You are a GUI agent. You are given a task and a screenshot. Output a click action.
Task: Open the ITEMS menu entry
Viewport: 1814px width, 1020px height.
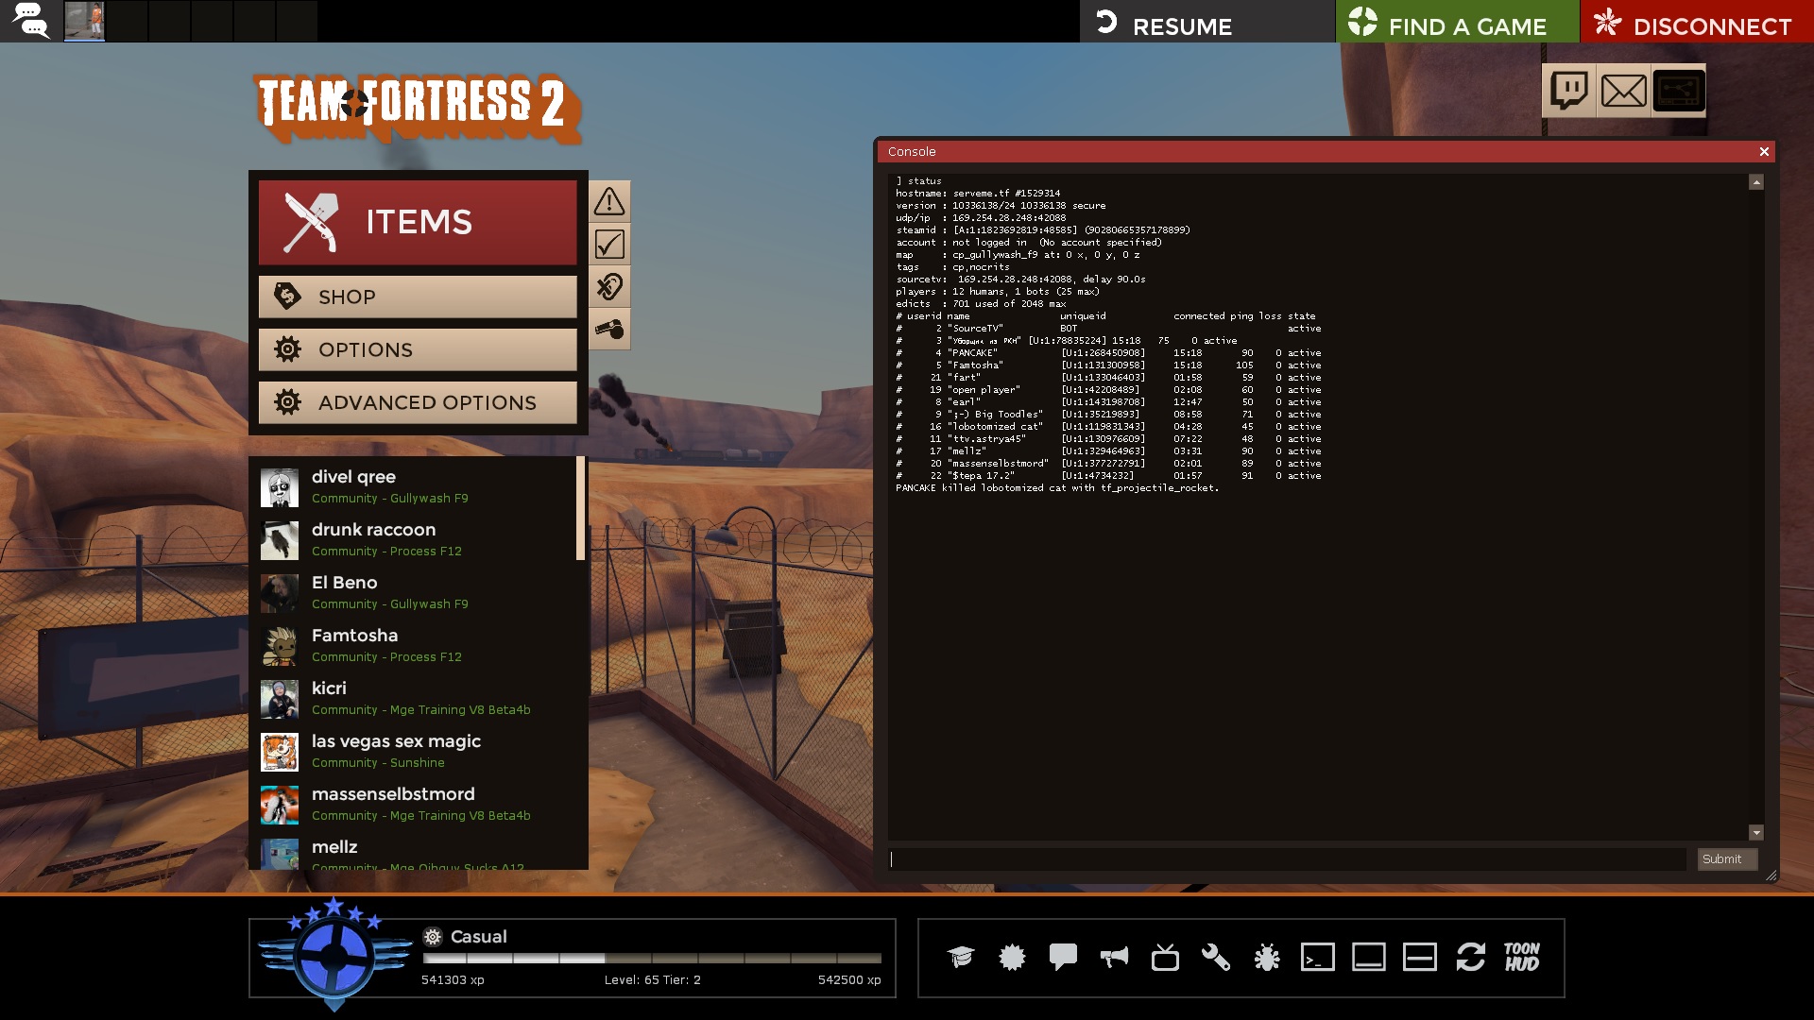(x=418, y=222)
